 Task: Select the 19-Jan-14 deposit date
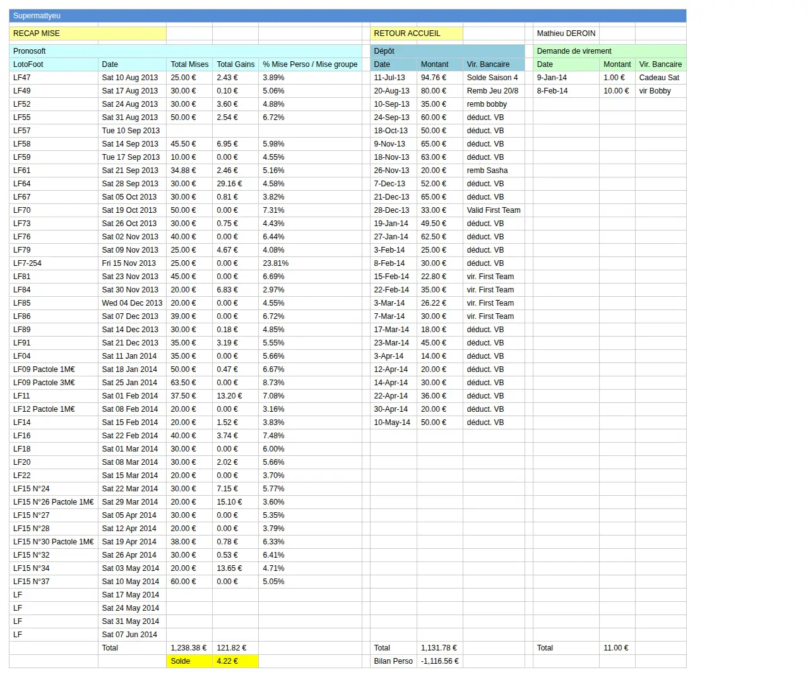pos(393,224)
